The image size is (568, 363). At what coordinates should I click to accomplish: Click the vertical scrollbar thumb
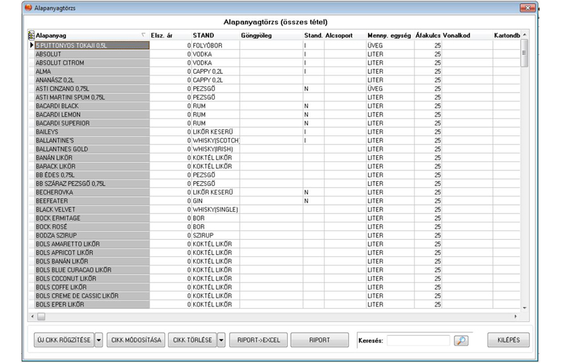click(524, 53)
